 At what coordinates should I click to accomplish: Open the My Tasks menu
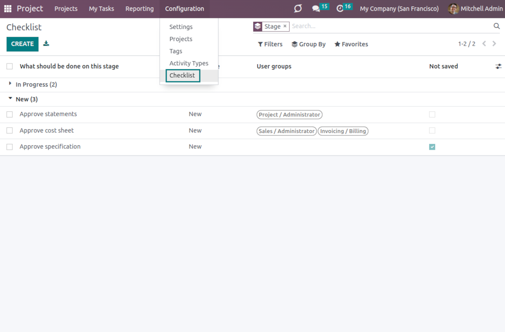101,8
